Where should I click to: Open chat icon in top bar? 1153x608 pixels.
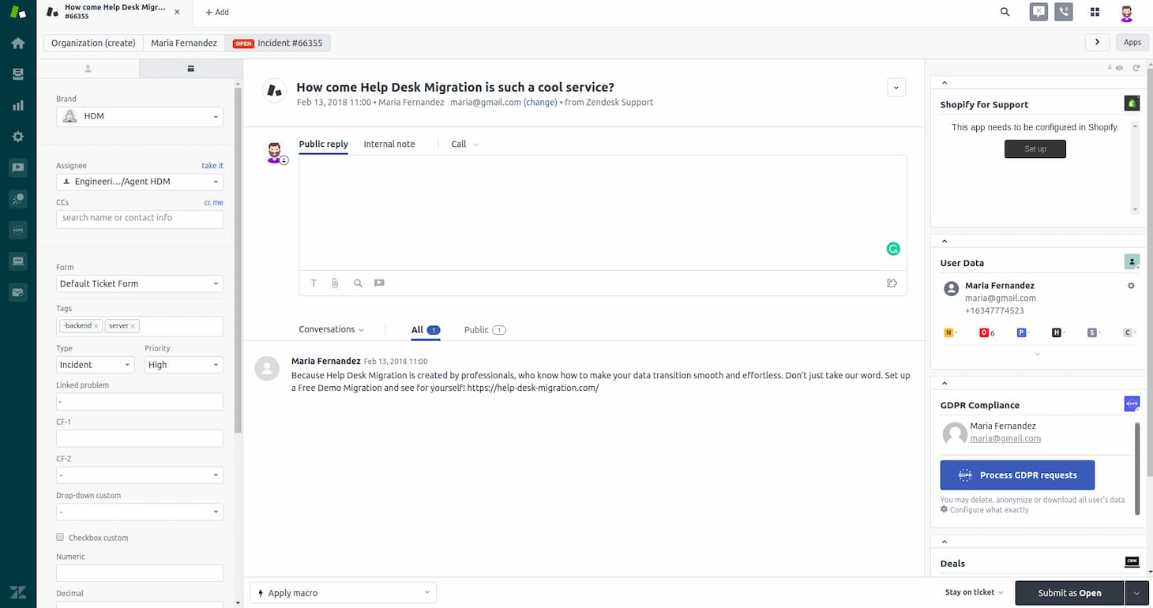coord(1038,12)
